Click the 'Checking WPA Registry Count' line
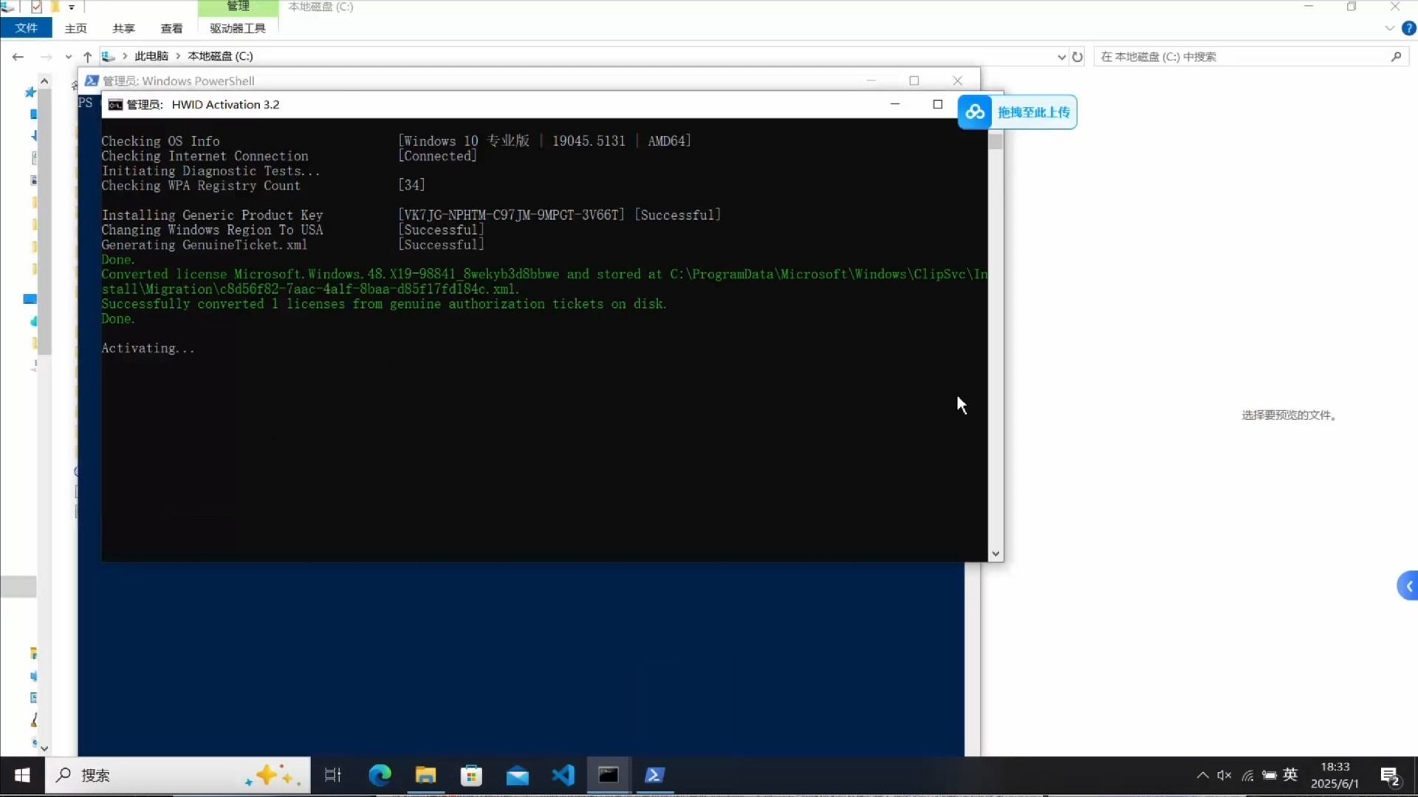Viewport: 1418px width, 797px height. point(201,186)
